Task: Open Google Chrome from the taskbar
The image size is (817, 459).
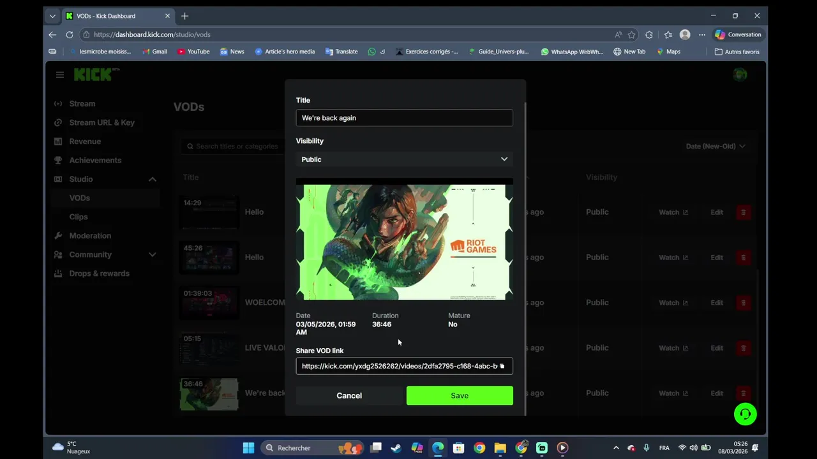Action: coord(479,448)
